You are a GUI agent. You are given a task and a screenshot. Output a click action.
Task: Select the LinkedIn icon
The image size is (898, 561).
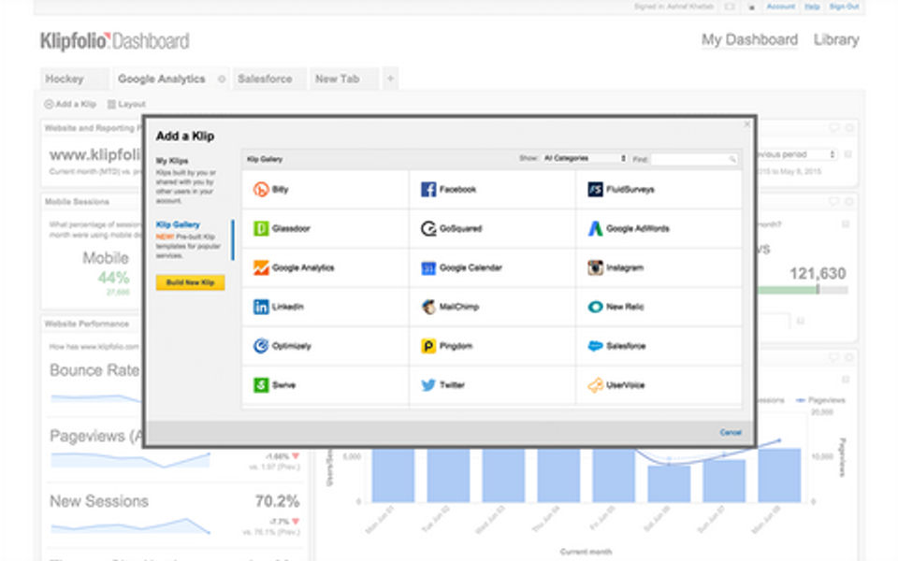tap(261, 307)
